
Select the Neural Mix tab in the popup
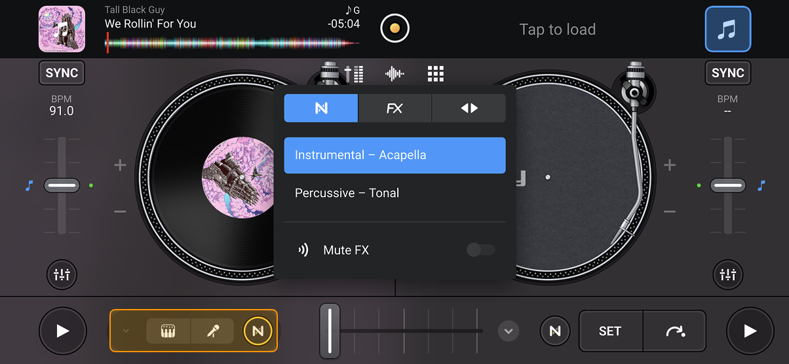tap(321, 108)
